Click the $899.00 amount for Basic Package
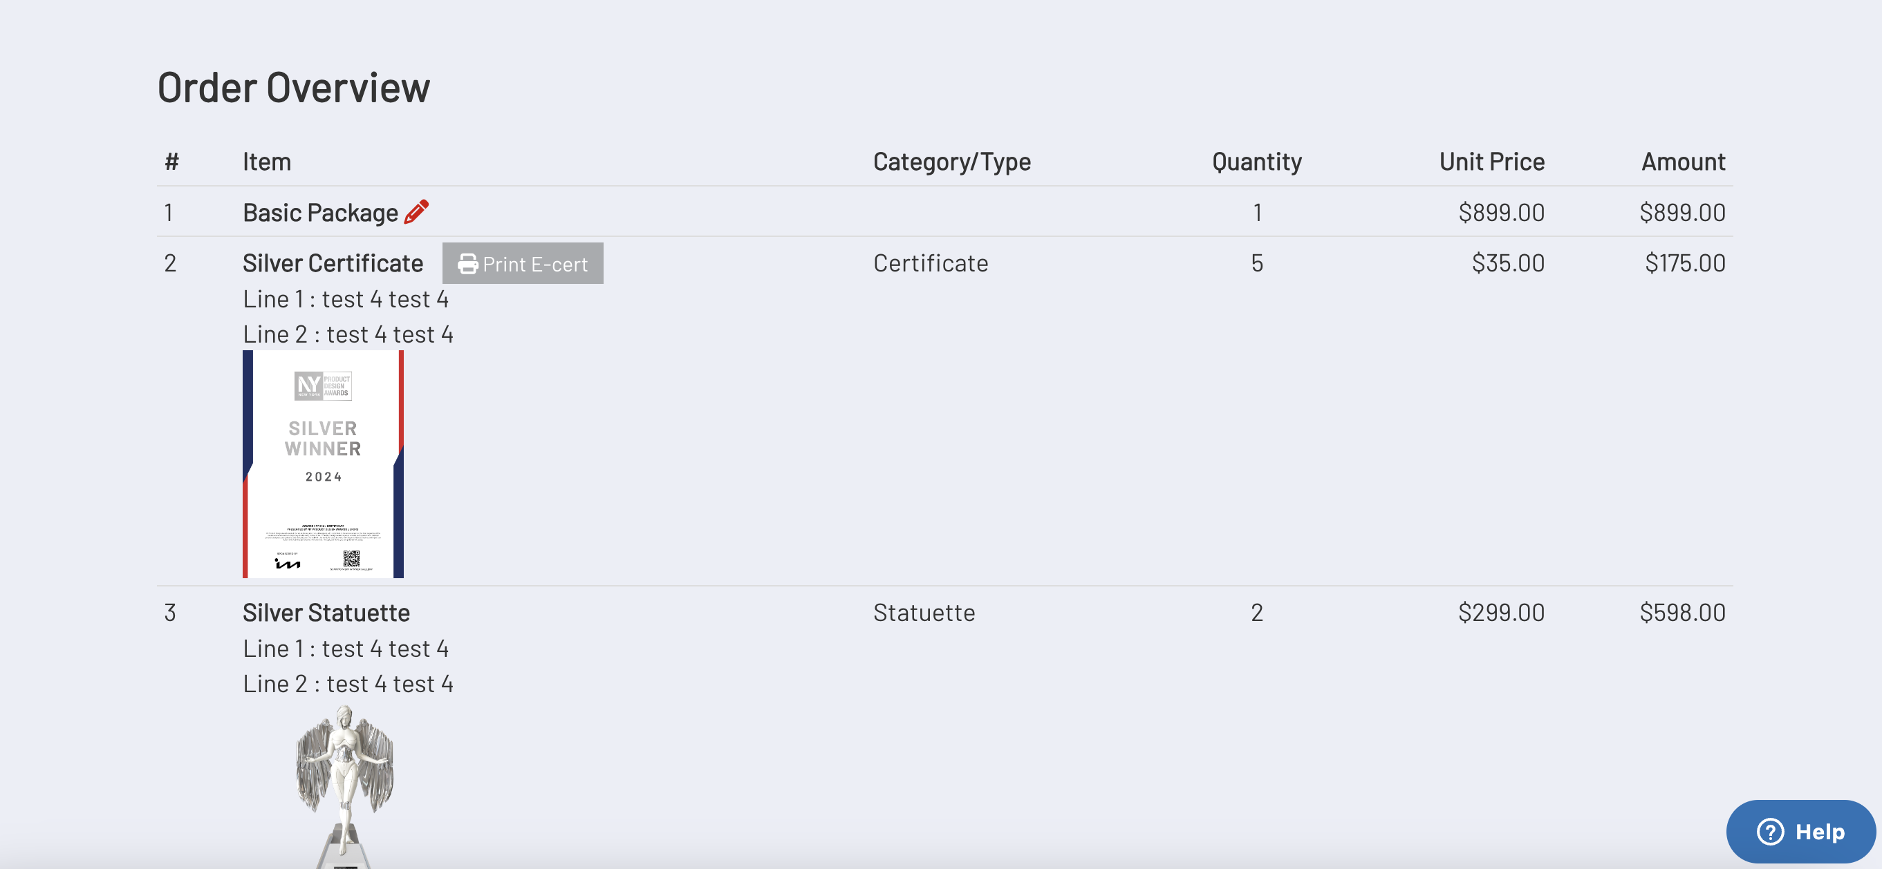Image resolution: width=1882 pixels, height=869 pixels. 1683,212
